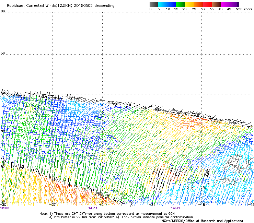Screen dimensions: 254x223
Task: Select the latitude label '52'
Action: tap(3, 167)
